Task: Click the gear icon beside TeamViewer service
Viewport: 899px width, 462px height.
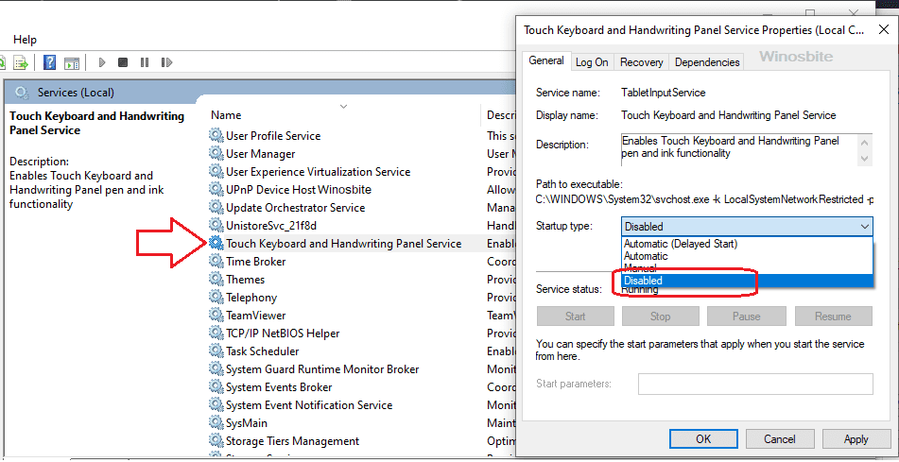Action: 216,316
